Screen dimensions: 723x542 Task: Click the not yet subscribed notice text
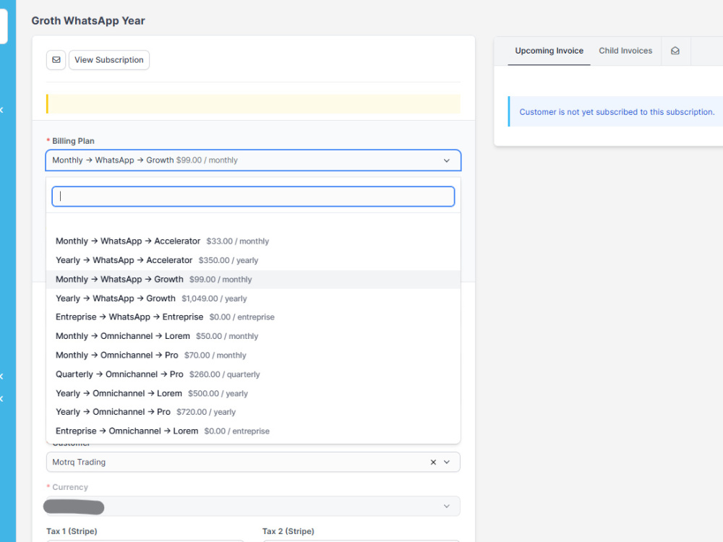click(x=617, y=112)
